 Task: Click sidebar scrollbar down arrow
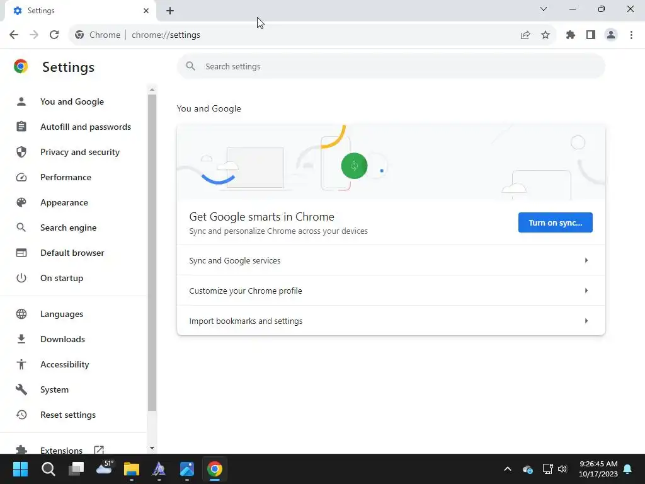(152, 448)
